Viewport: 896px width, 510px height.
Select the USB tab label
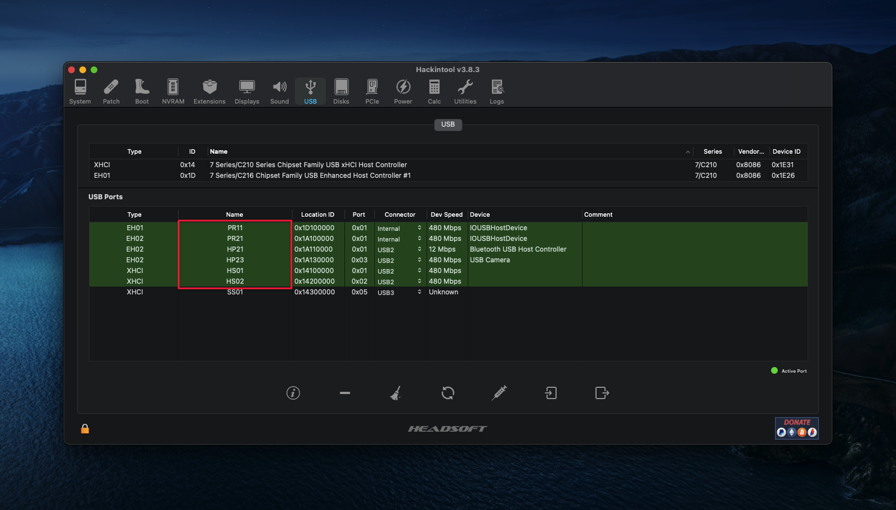[x=448, y=124]
